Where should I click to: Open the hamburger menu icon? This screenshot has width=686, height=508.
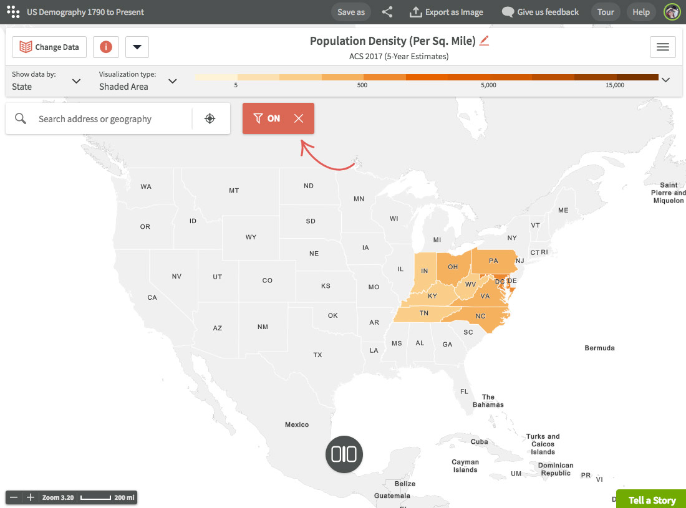point(662,47)
